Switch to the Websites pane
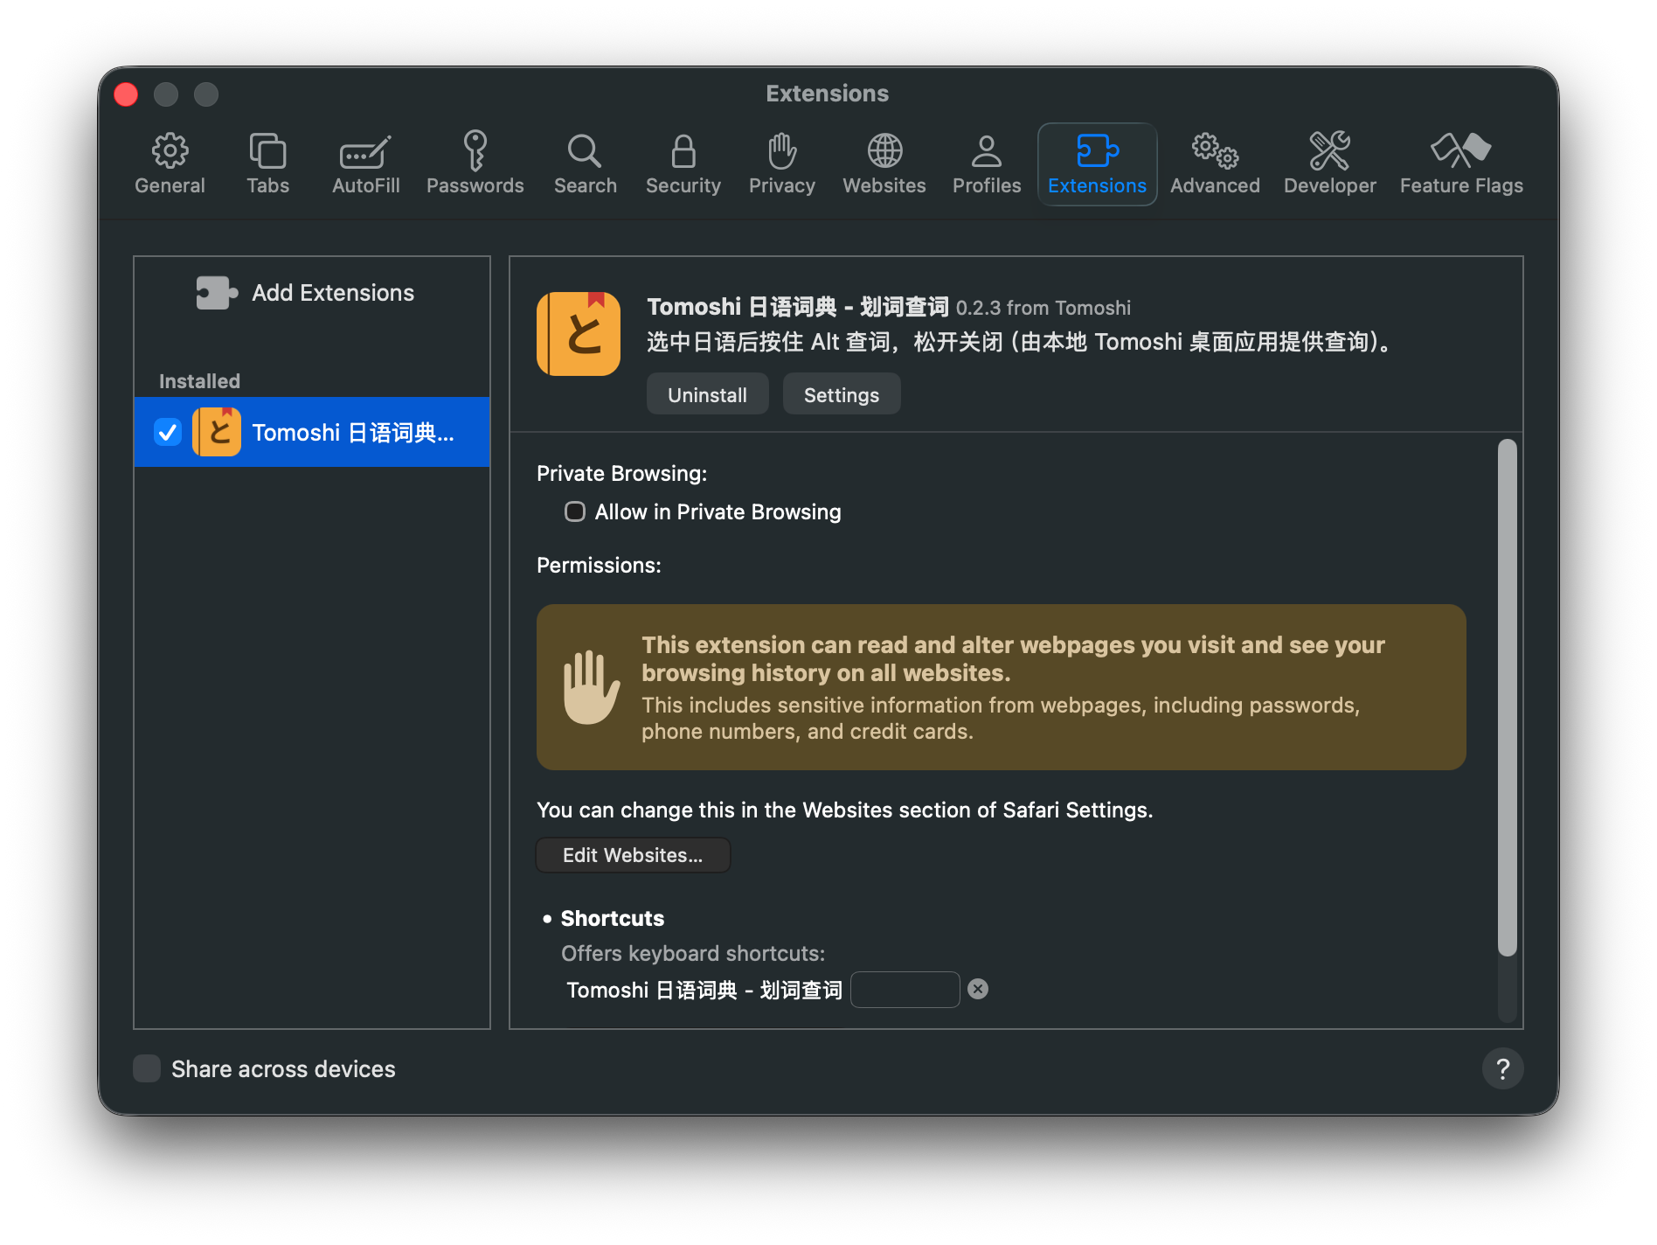 (884, 163)
